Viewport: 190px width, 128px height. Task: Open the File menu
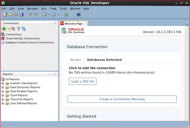click(x=4, y=8)
